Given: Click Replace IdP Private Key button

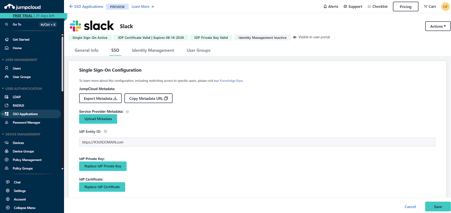Looking at the screenshot, I should click(x=103, y=166).
